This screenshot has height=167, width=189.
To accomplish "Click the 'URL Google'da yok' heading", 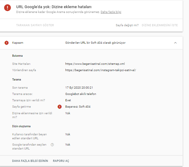I will coord(54,7).
